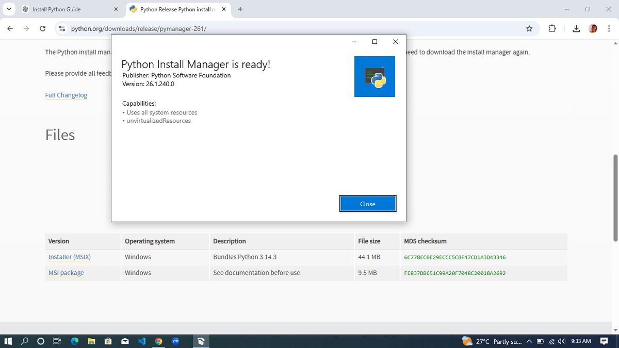This screenshot has width=619, height=348.
Task: Click the page's vertical scrollbar thumb
Action: coord(615,197)
